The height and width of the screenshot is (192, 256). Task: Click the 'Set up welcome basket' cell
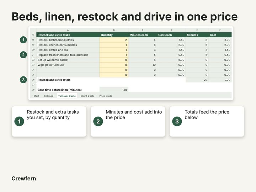68,60
